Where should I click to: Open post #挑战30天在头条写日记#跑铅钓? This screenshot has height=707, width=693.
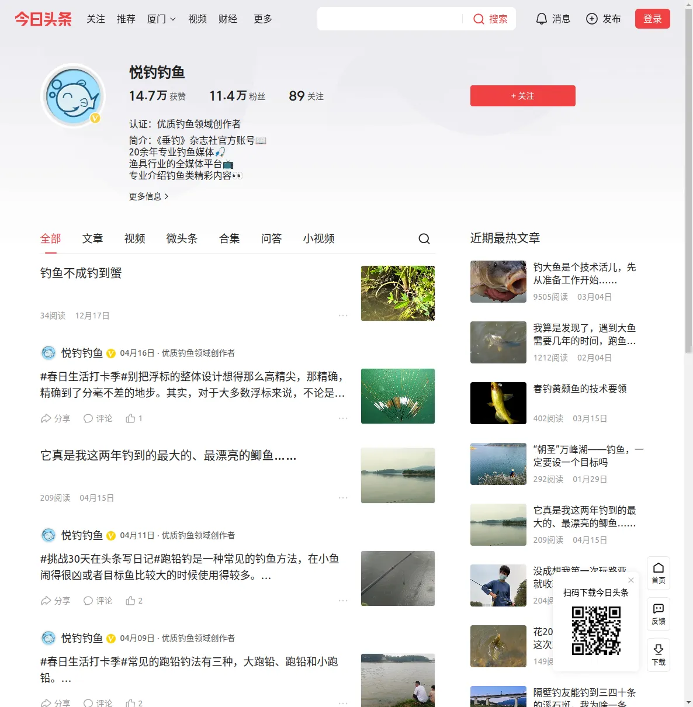[190, 567]
